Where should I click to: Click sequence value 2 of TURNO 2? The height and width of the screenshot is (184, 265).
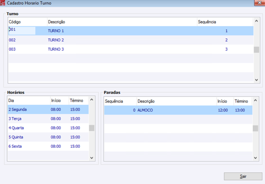click(226, 40)
